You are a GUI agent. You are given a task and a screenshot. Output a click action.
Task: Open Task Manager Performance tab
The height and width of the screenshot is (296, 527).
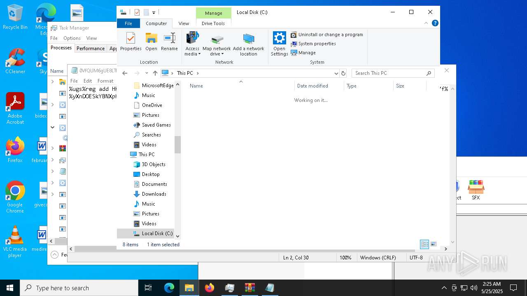[x=91, y=49]
